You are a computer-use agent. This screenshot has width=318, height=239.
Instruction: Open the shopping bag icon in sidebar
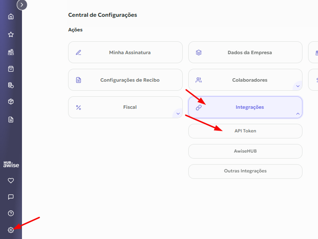11,69
